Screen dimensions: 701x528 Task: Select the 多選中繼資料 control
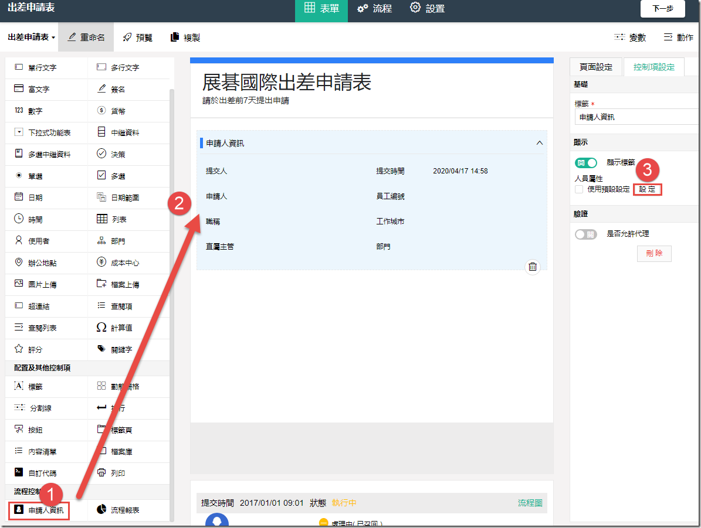(x=46, y=154)
